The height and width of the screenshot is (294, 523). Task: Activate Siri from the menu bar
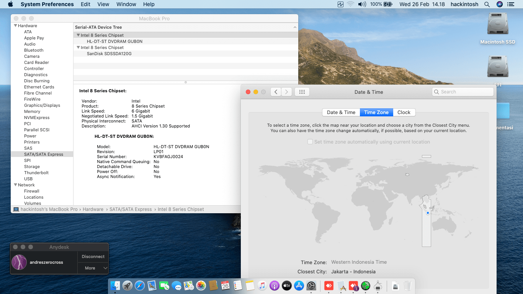499,4
